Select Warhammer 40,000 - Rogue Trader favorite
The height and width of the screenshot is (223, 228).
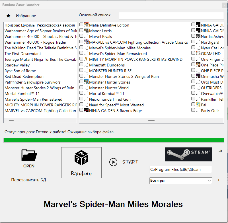tap(35, 42)
